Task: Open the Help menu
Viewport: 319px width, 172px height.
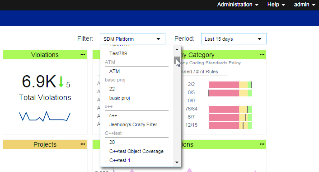Action: 276,5
